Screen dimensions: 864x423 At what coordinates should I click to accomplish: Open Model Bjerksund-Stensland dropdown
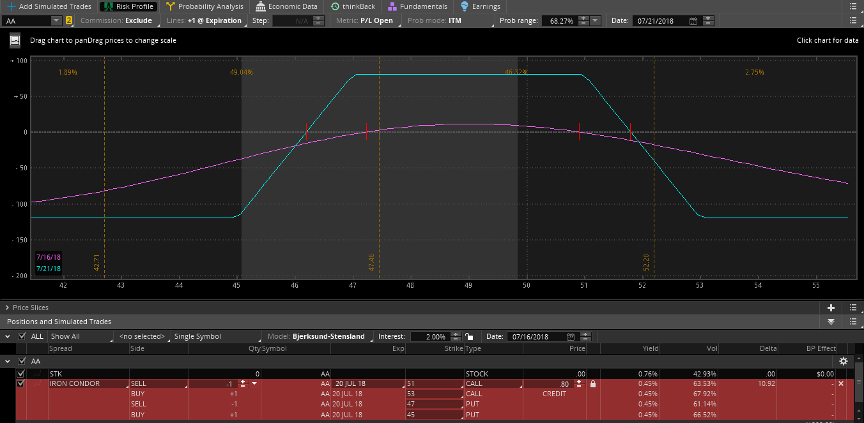tap(320, 336)
